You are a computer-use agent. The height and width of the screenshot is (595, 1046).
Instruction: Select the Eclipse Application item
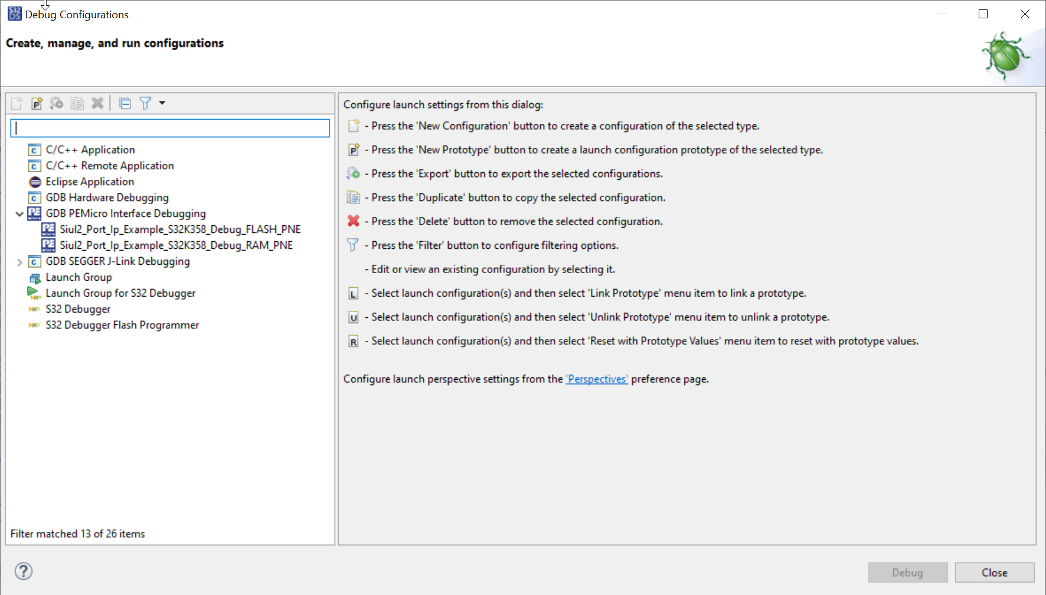[x=90, y=182]
